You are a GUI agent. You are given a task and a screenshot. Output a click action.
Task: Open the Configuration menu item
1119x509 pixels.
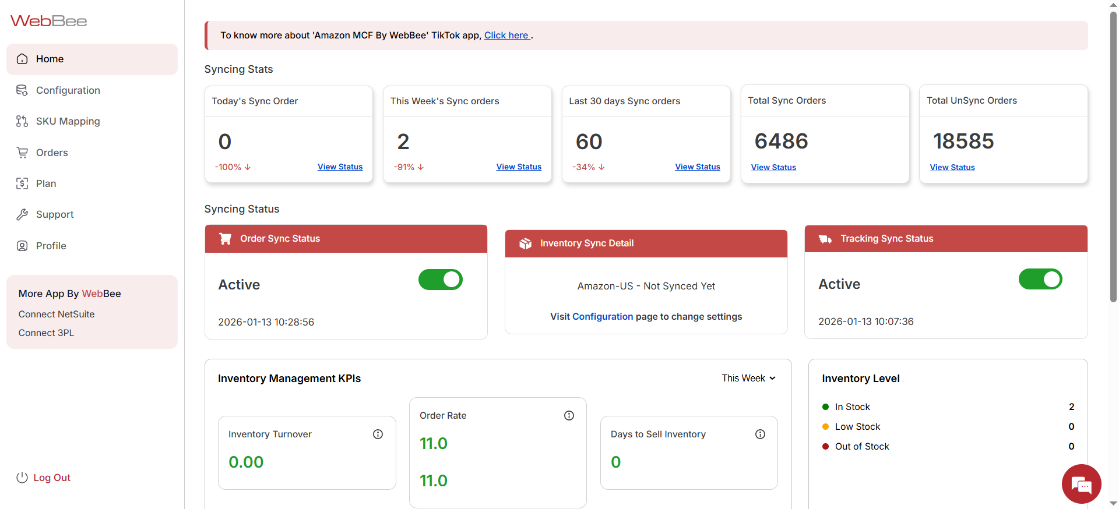[68, 90]
